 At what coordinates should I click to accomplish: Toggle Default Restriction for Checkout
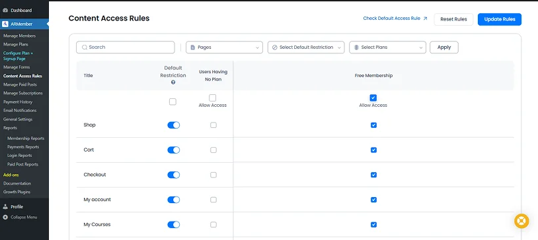pos(174,175)
